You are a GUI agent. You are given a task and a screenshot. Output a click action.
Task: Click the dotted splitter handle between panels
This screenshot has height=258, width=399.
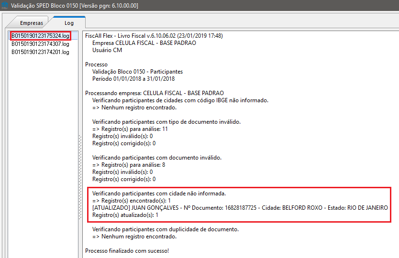pos(80,177)
